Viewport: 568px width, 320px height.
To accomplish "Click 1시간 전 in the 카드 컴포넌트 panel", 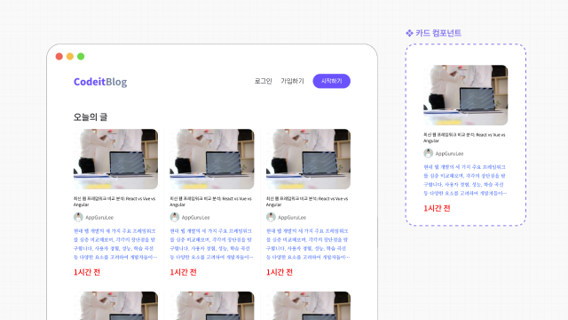I will tap(437, 208).
